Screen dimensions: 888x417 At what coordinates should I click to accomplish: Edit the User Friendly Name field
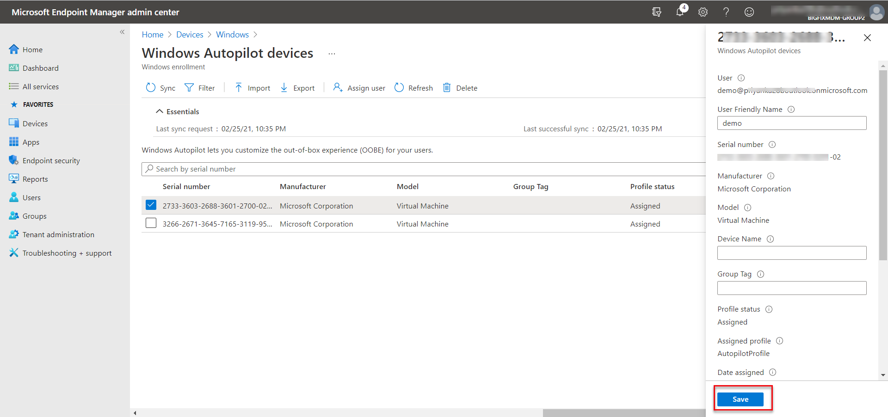tap(792, 123)
